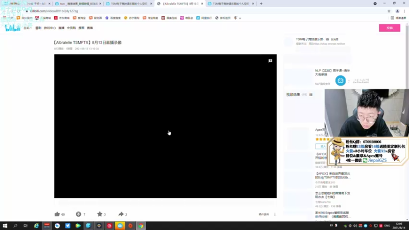Viewport: 409px width, 230px height.
Task: Open the 怎么总能在H的微博 recommended video
Action: click(332, 195)
